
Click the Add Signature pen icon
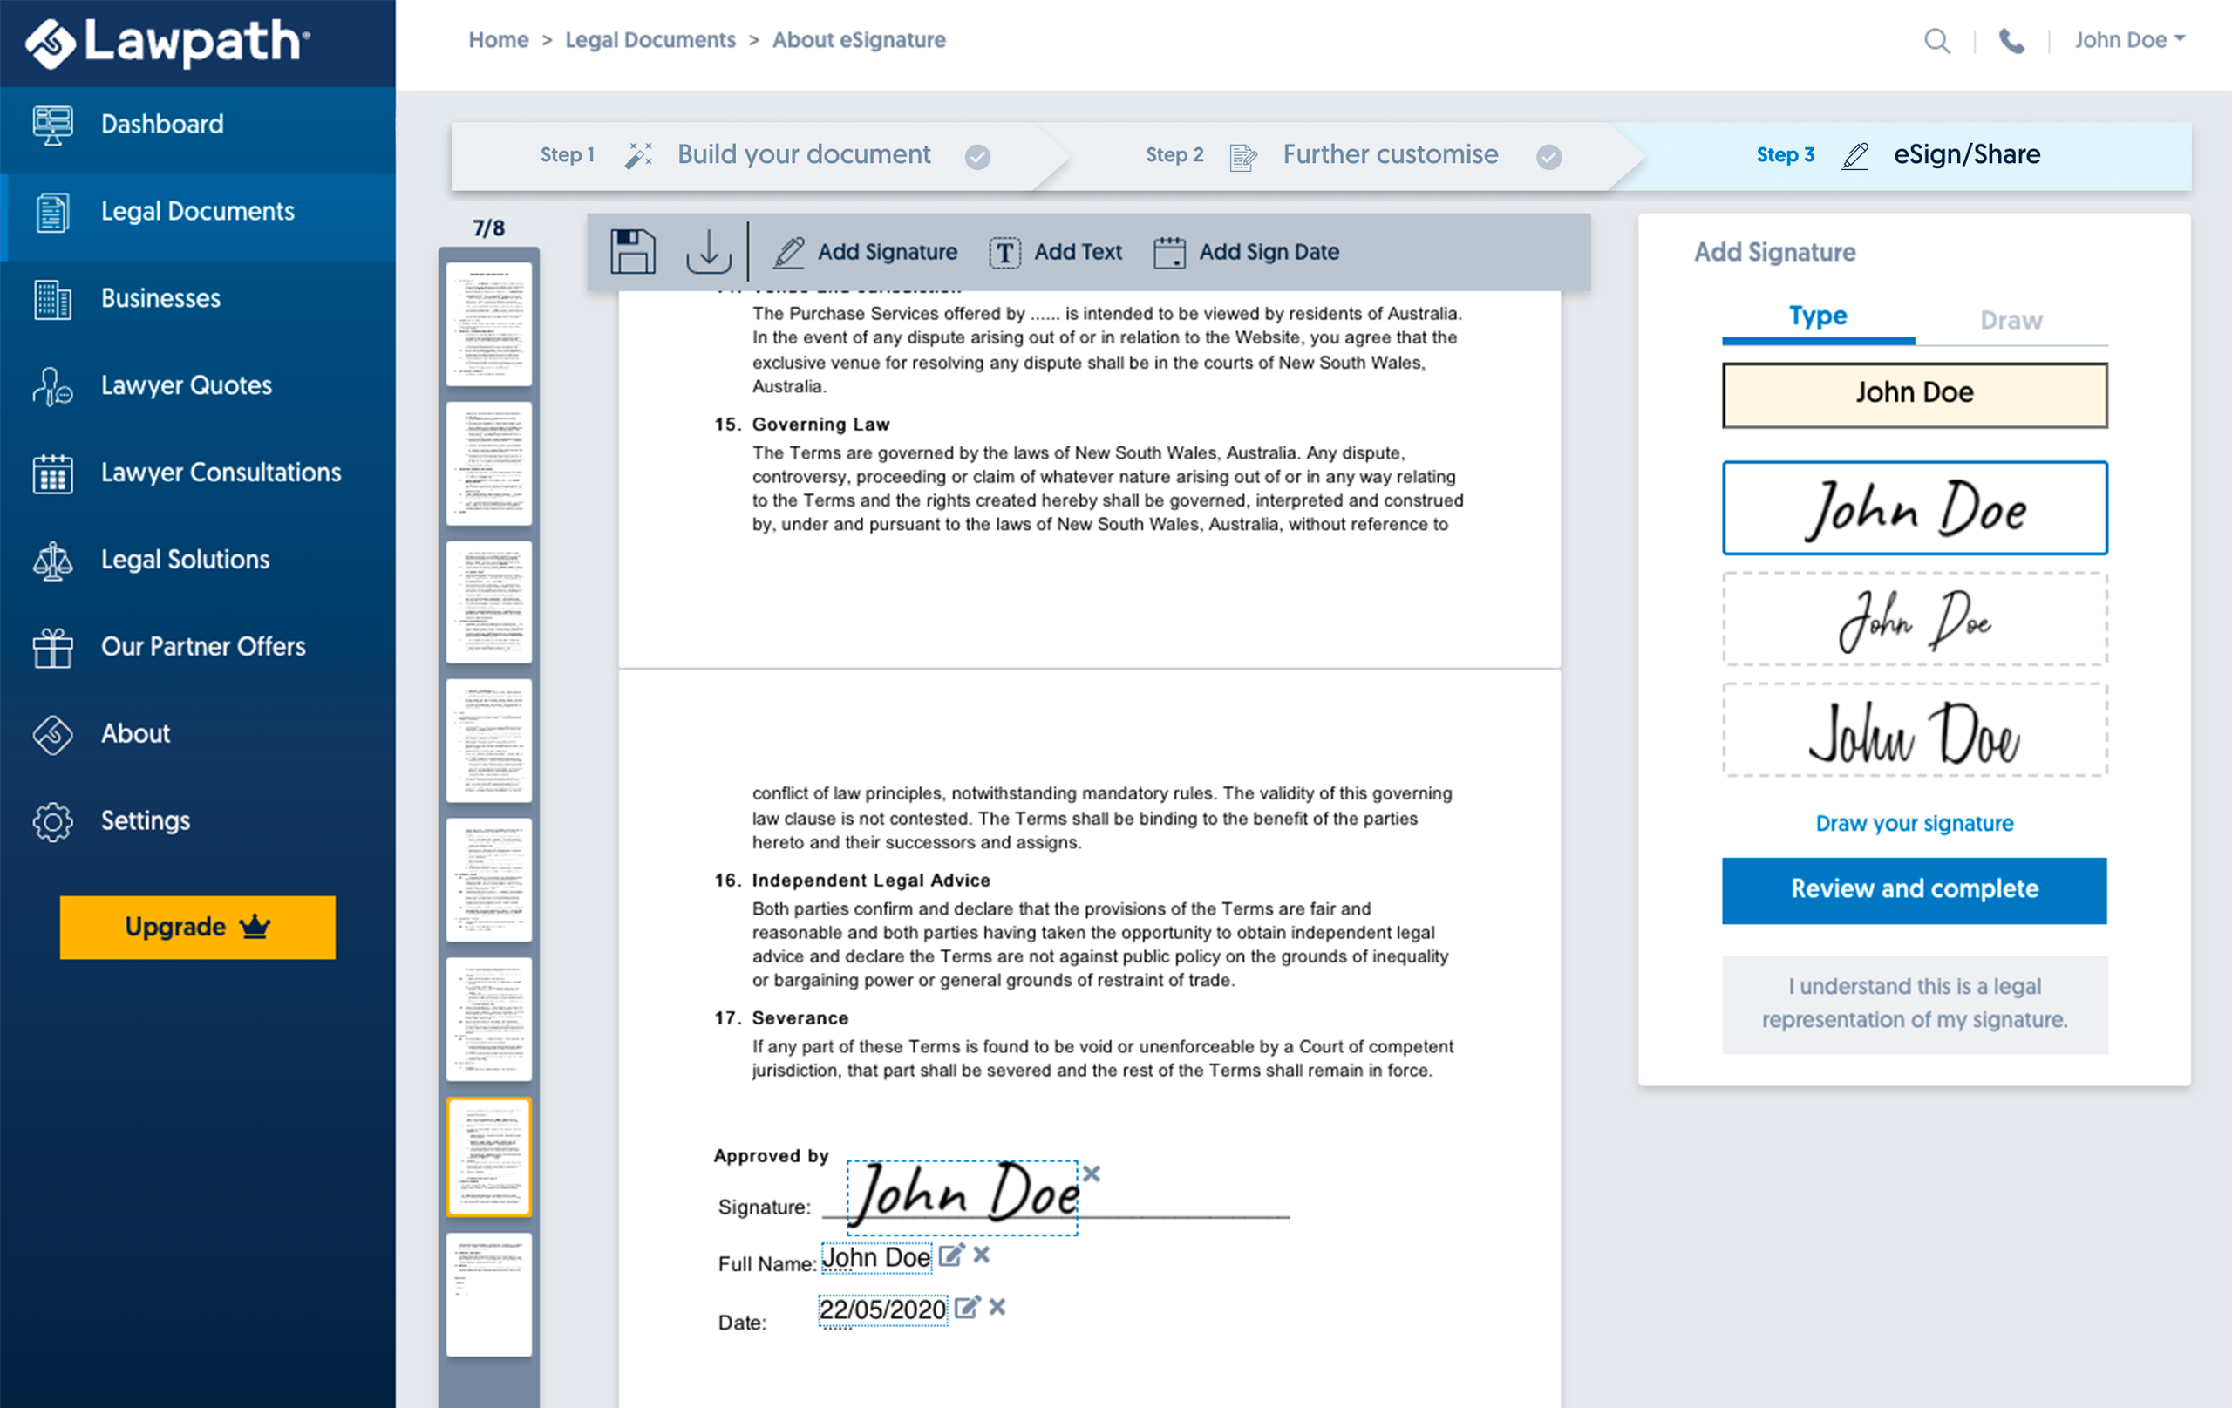pos(789,252)
